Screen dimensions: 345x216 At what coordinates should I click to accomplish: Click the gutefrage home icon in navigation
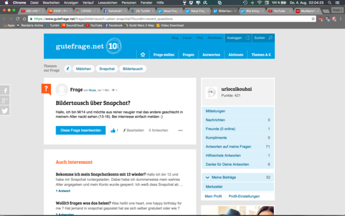click(x=143, y=54)
